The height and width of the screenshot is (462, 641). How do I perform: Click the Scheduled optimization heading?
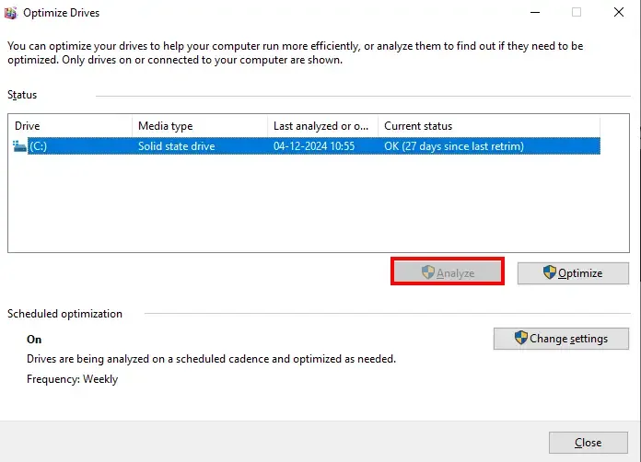(x=64, y=314)
